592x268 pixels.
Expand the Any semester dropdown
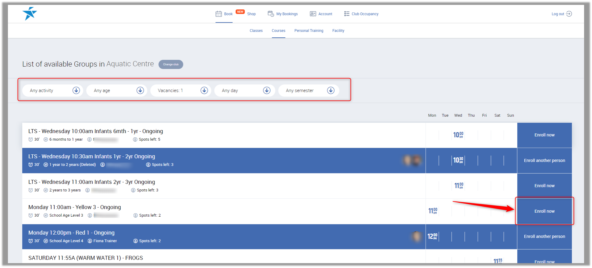(x=331, y=91)
